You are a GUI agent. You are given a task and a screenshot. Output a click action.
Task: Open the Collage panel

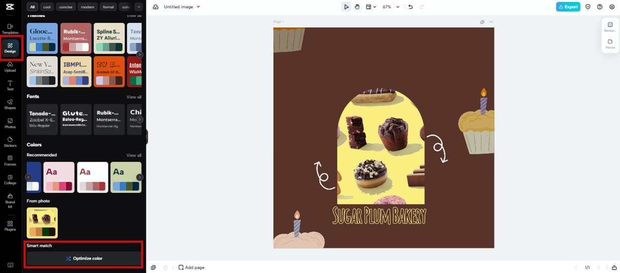point(10,180)
